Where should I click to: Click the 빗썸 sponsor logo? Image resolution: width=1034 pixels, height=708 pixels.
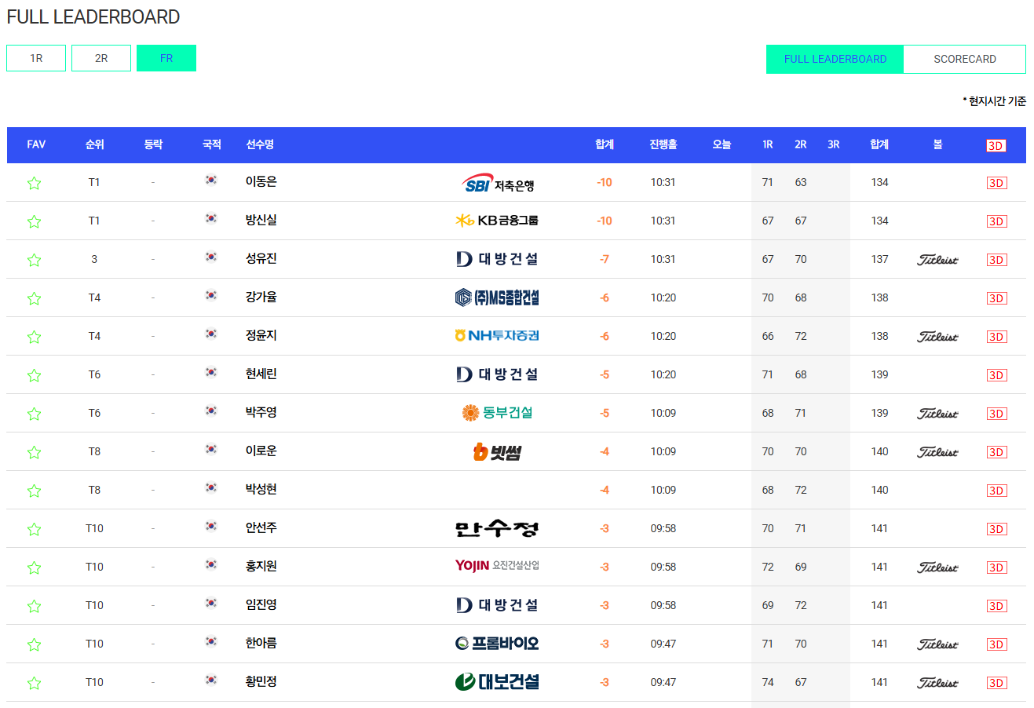point(497,452)
